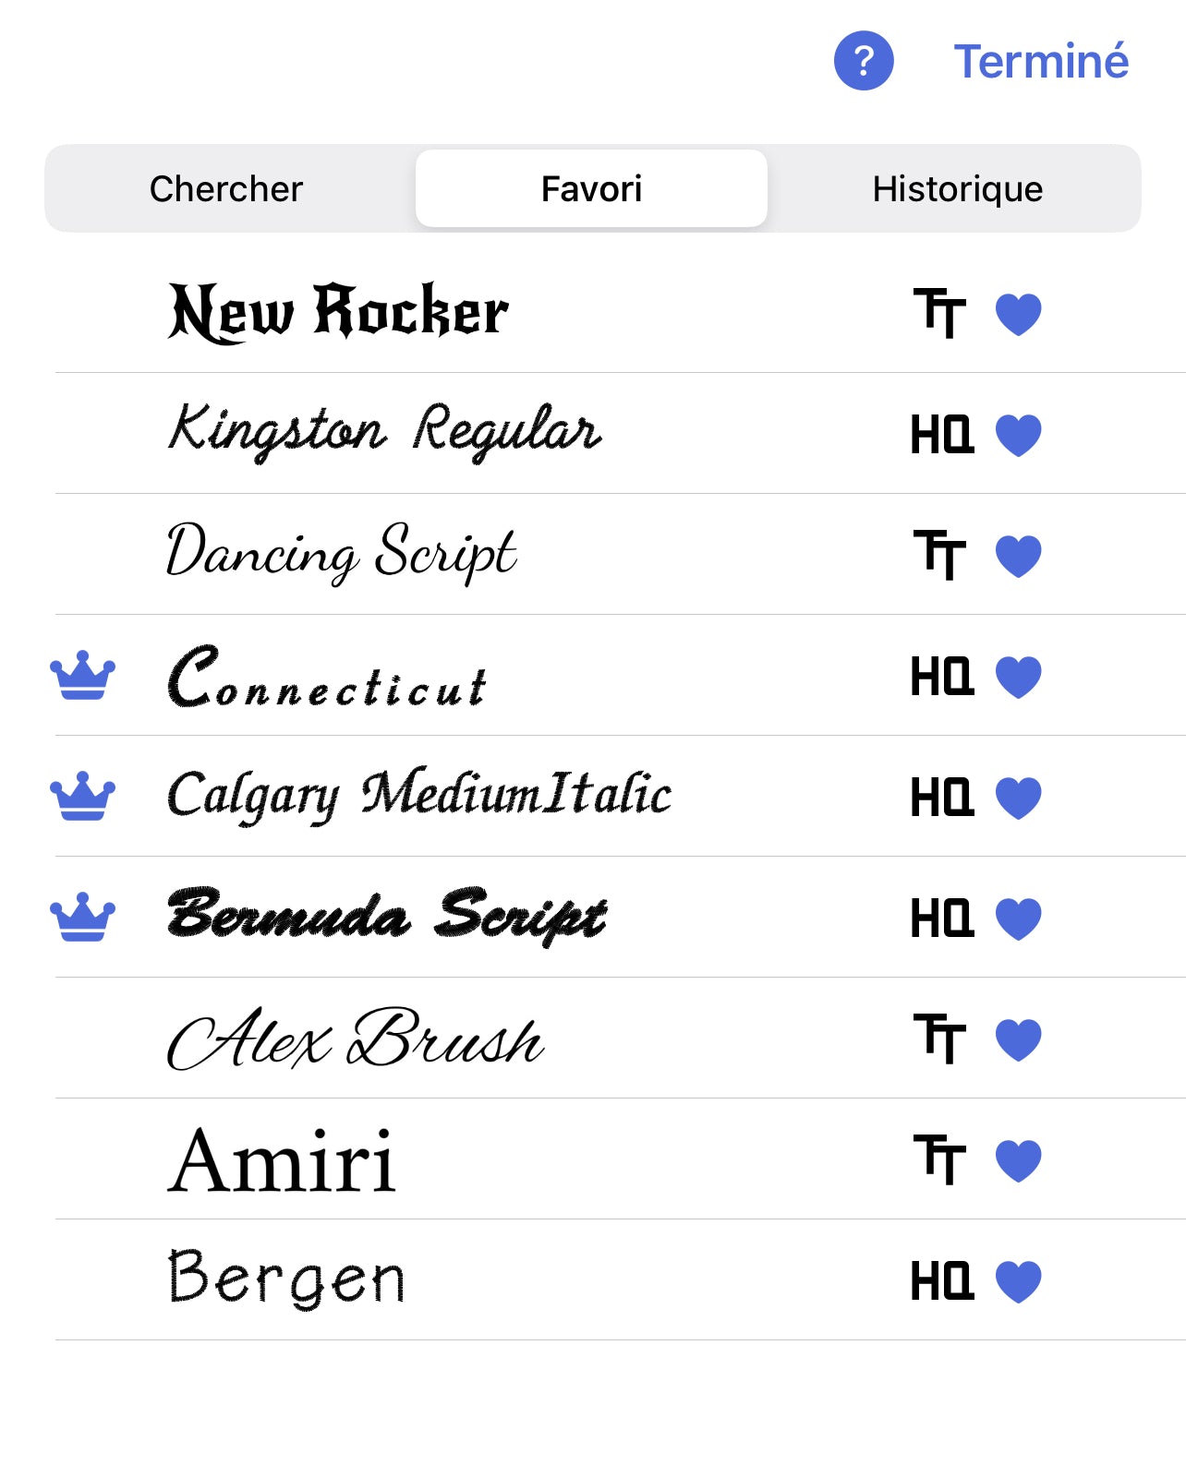
Task: Click the TT icon beside Amiri
Action: coord(939,1159)
